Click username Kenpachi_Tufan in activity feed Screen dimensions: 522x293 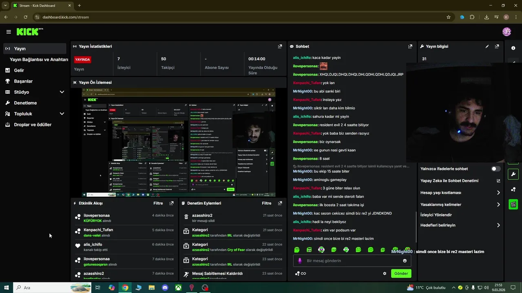[x=98, y=230]
